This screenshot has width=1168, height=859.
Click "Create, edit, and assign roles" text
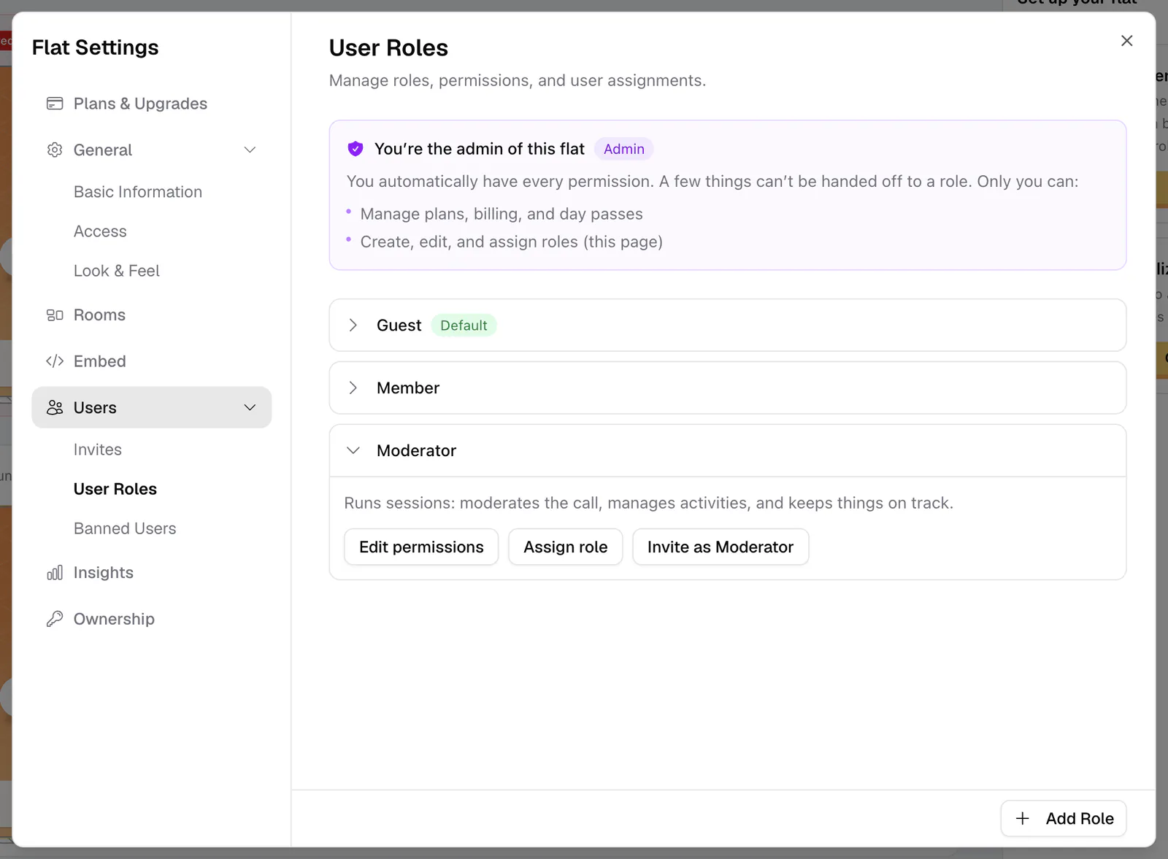469,242
